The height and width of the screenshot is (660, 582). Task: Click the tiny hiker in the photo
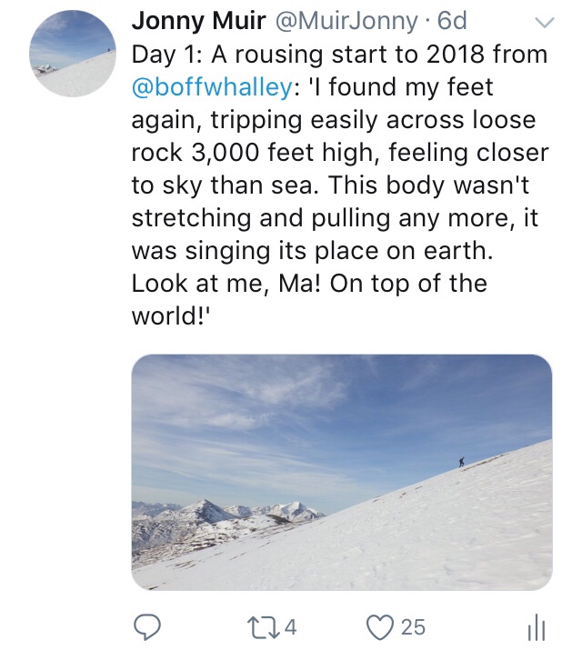[x=461, y=462]
